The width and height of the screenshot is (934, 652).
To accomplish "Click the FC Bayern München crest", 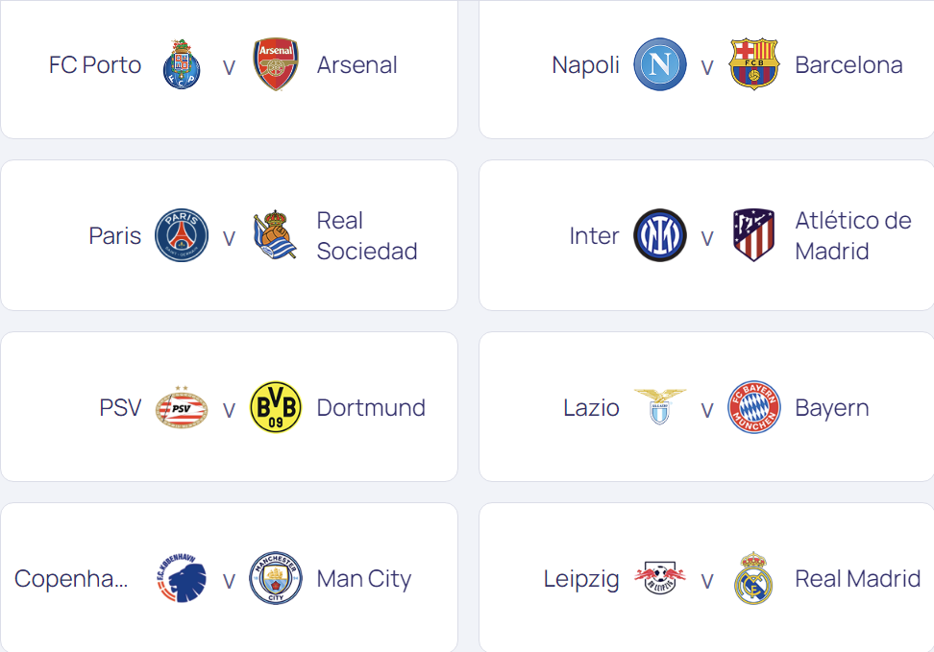I will 754,407.
